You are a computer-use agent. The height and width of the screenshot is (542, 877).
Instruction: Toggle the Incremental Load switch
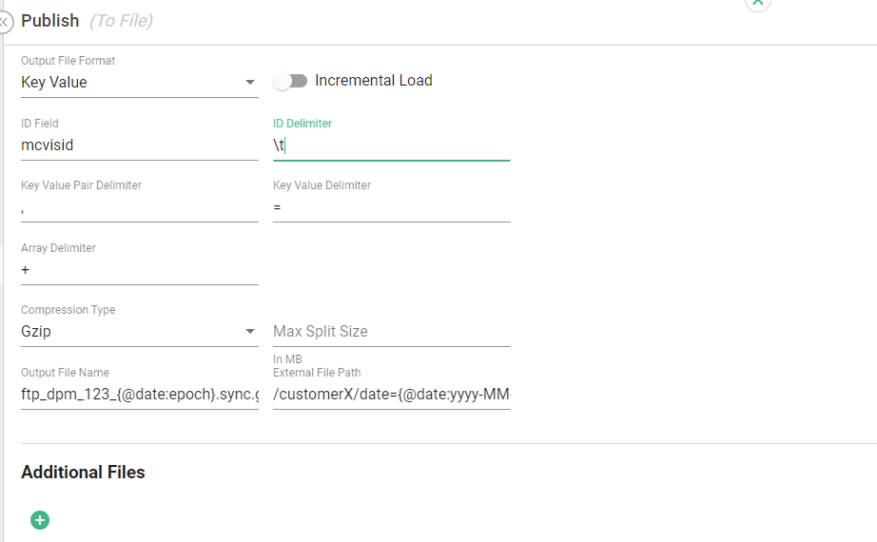click(x=290, y=81)
